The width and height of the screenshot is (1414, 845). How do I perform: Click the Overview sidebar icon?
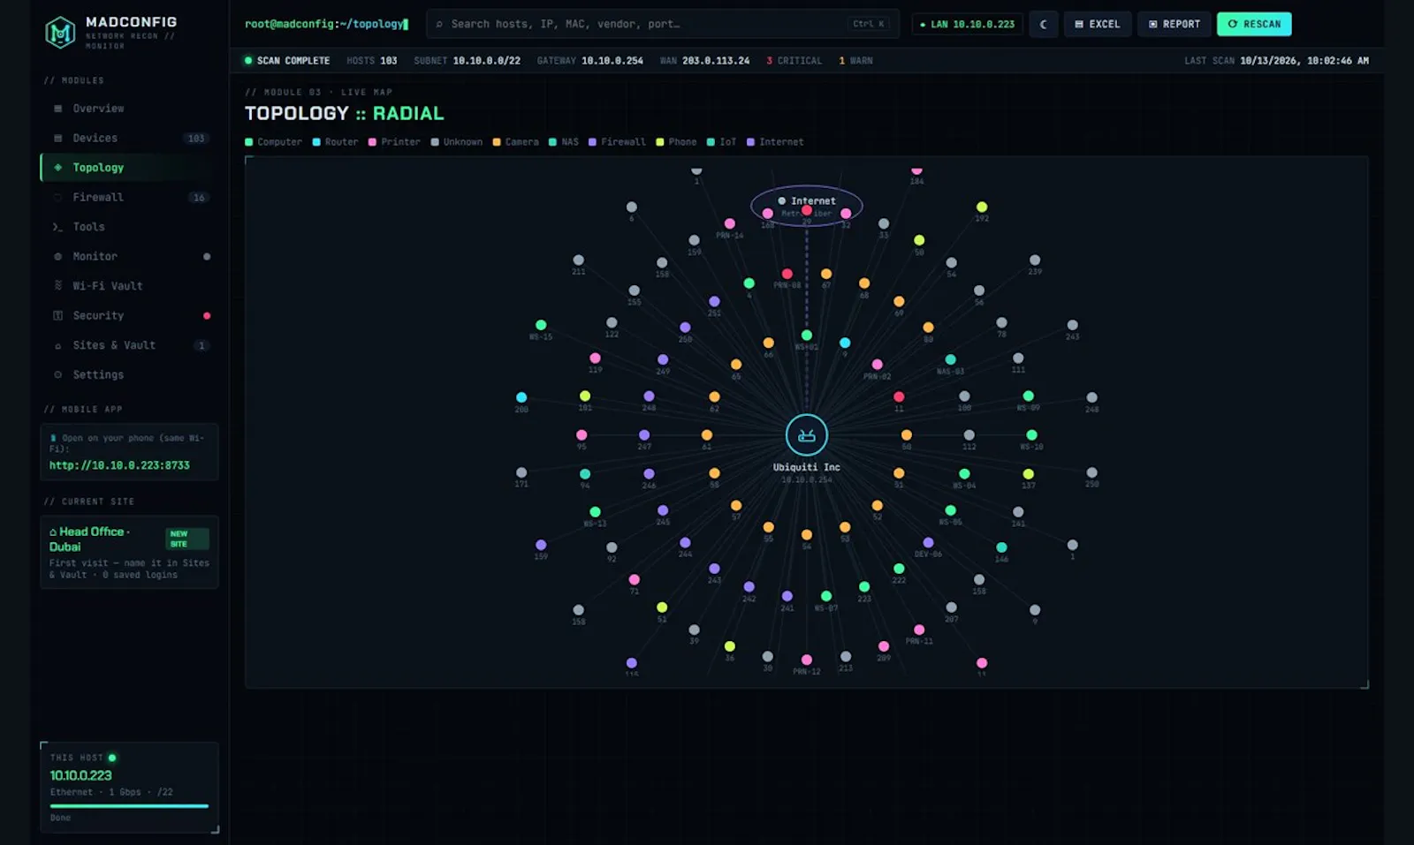click(x=58, y=109)
